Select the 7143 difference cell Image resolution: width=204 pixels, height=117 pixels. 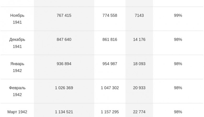coord(139,15)
